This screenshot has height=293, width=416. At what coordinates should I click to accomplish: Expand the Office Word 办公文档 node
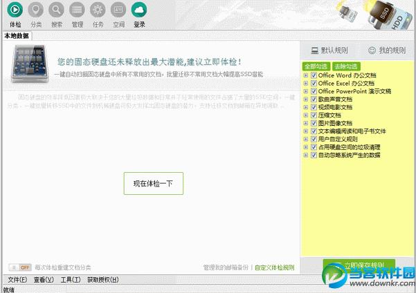pos(306,75)
